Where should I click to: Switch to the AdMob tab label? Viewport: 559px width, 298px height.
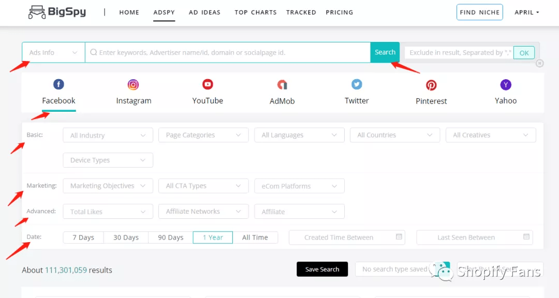(x=282, y=101)
